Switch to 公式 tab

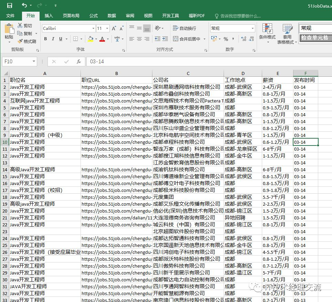[93, 16]
